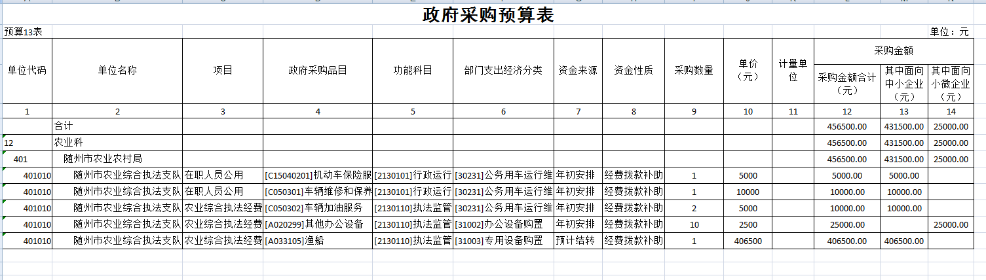The image size is (986, 280).
Task: Select the [C050302]车辆加油服务 cell
Action: [318, 208]
